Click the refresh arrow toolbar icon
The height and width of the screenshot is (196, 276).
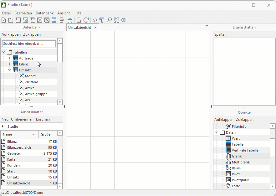coord(86,20)
